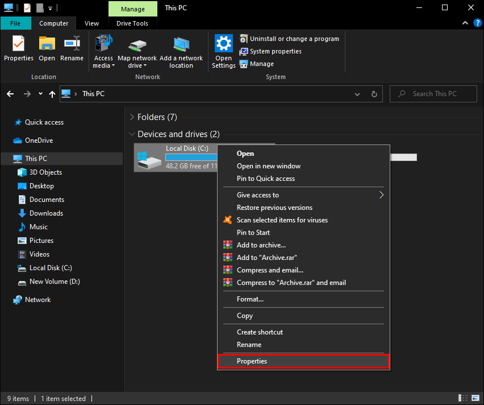Collapse the Devices and drives group

132,134
